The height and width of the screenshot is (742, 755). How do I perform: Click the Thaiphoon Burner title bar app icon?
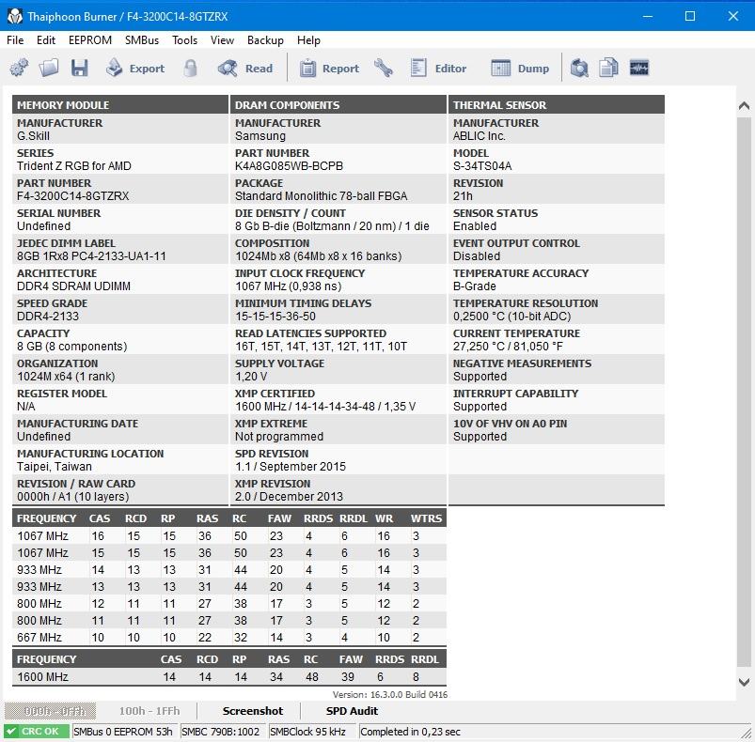[x=14, y=16]
